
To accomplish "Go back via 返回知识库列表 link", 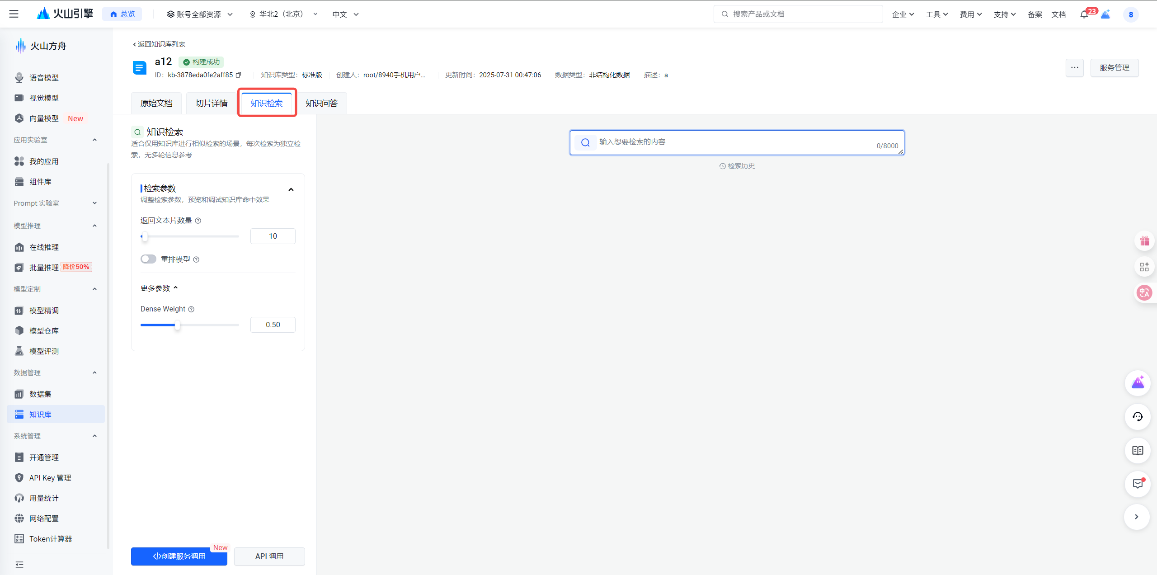I will pyautogui.click(x=159, y=44).
